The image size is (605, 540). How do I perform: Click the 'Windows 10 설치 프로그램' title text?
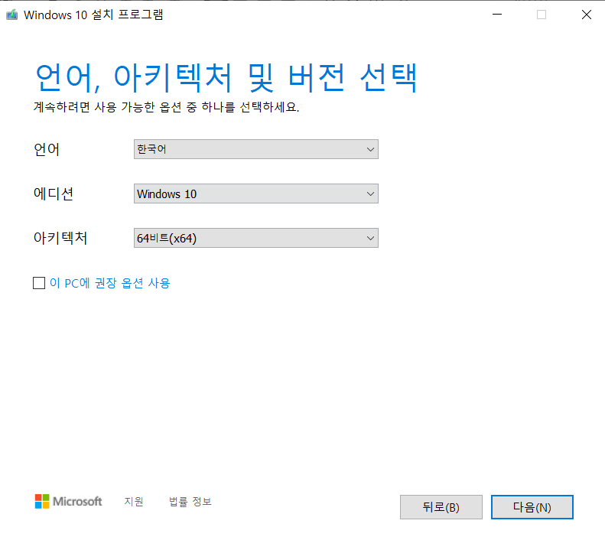click(93, 15)
